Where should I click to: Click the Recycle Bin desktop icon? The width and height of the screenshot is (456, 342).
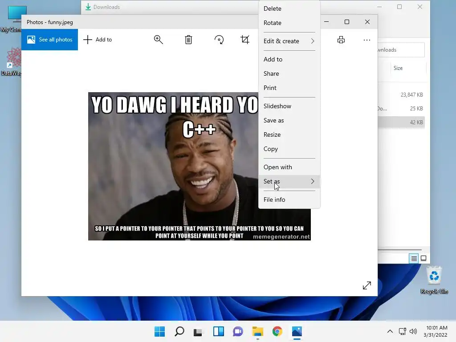[x=434, y=280]
